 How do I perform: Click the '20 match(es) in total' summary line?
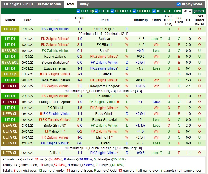click(64, 159)
